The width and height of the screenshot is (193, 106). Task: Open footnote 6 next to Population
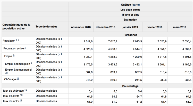tap(18, 41)
